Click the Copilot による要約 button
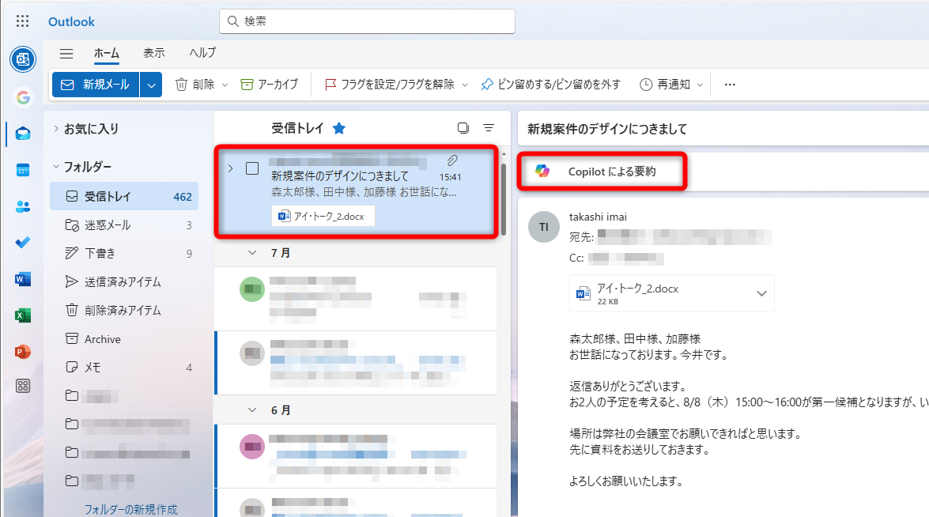Viewport: 929px width, 517px height. click(x=602, y=171)
